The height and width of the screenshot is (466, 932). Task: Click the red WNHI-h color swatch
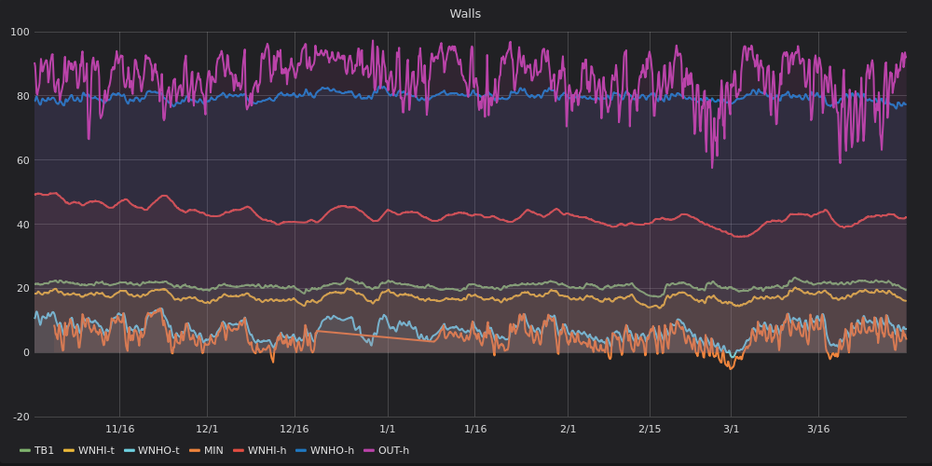239,451
